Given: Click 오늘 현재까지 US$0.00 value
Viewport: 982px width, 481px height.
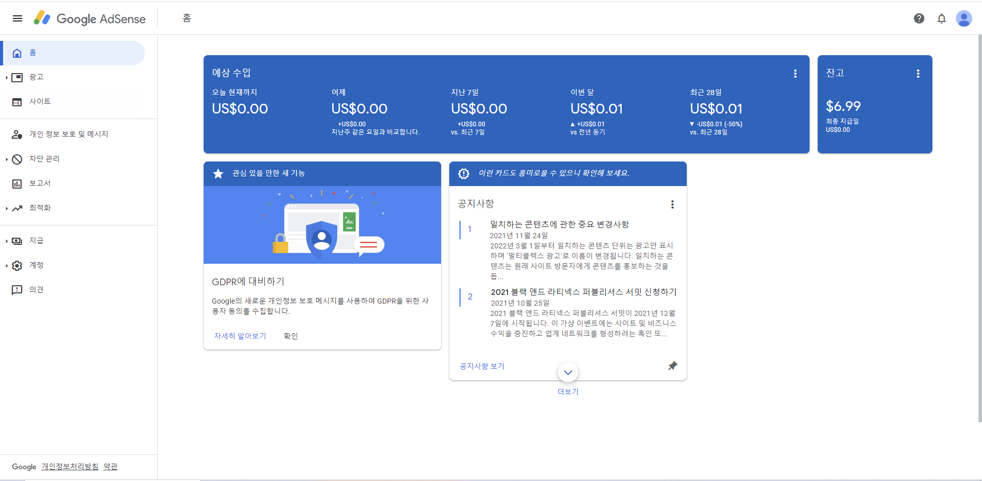Looking at the screenshot, I should point(240,108).
